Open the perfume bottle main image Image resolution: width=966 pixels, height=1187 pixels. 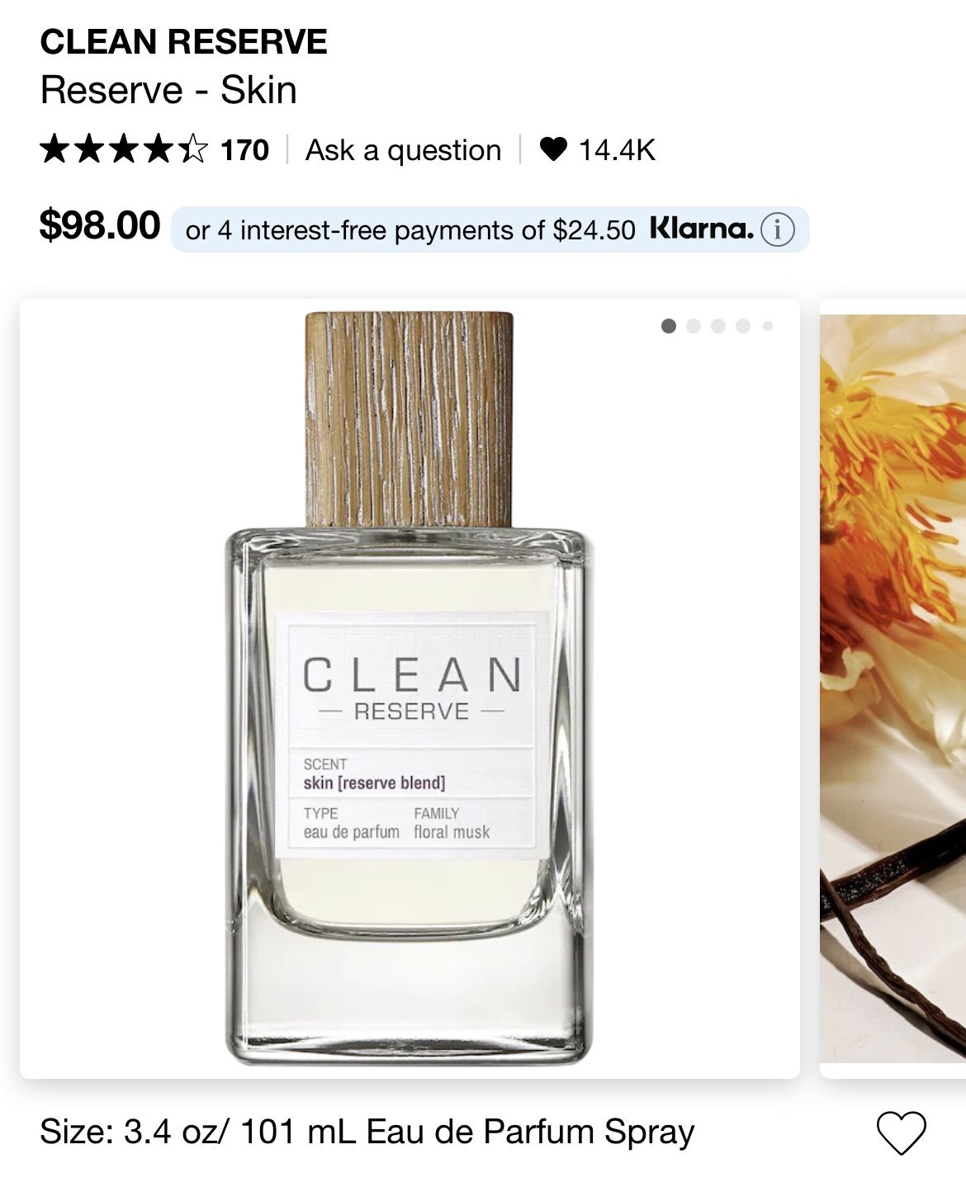410,688
